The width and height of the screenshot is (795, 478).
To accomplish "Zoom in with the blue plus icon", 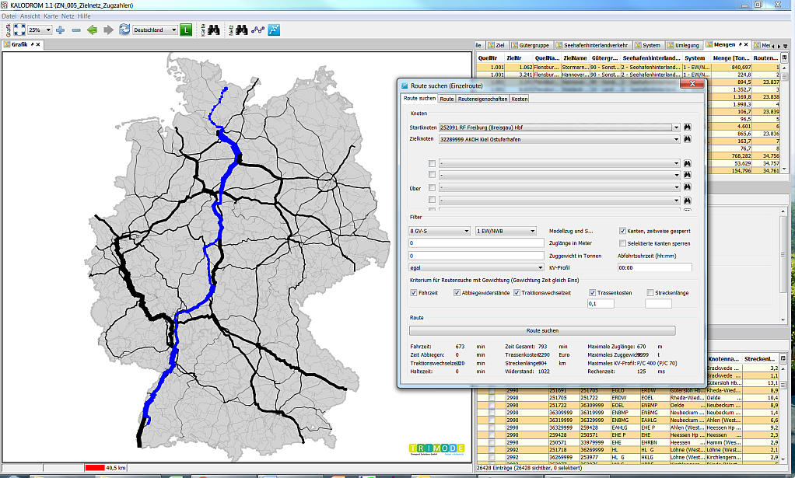I will click(61, 30).
